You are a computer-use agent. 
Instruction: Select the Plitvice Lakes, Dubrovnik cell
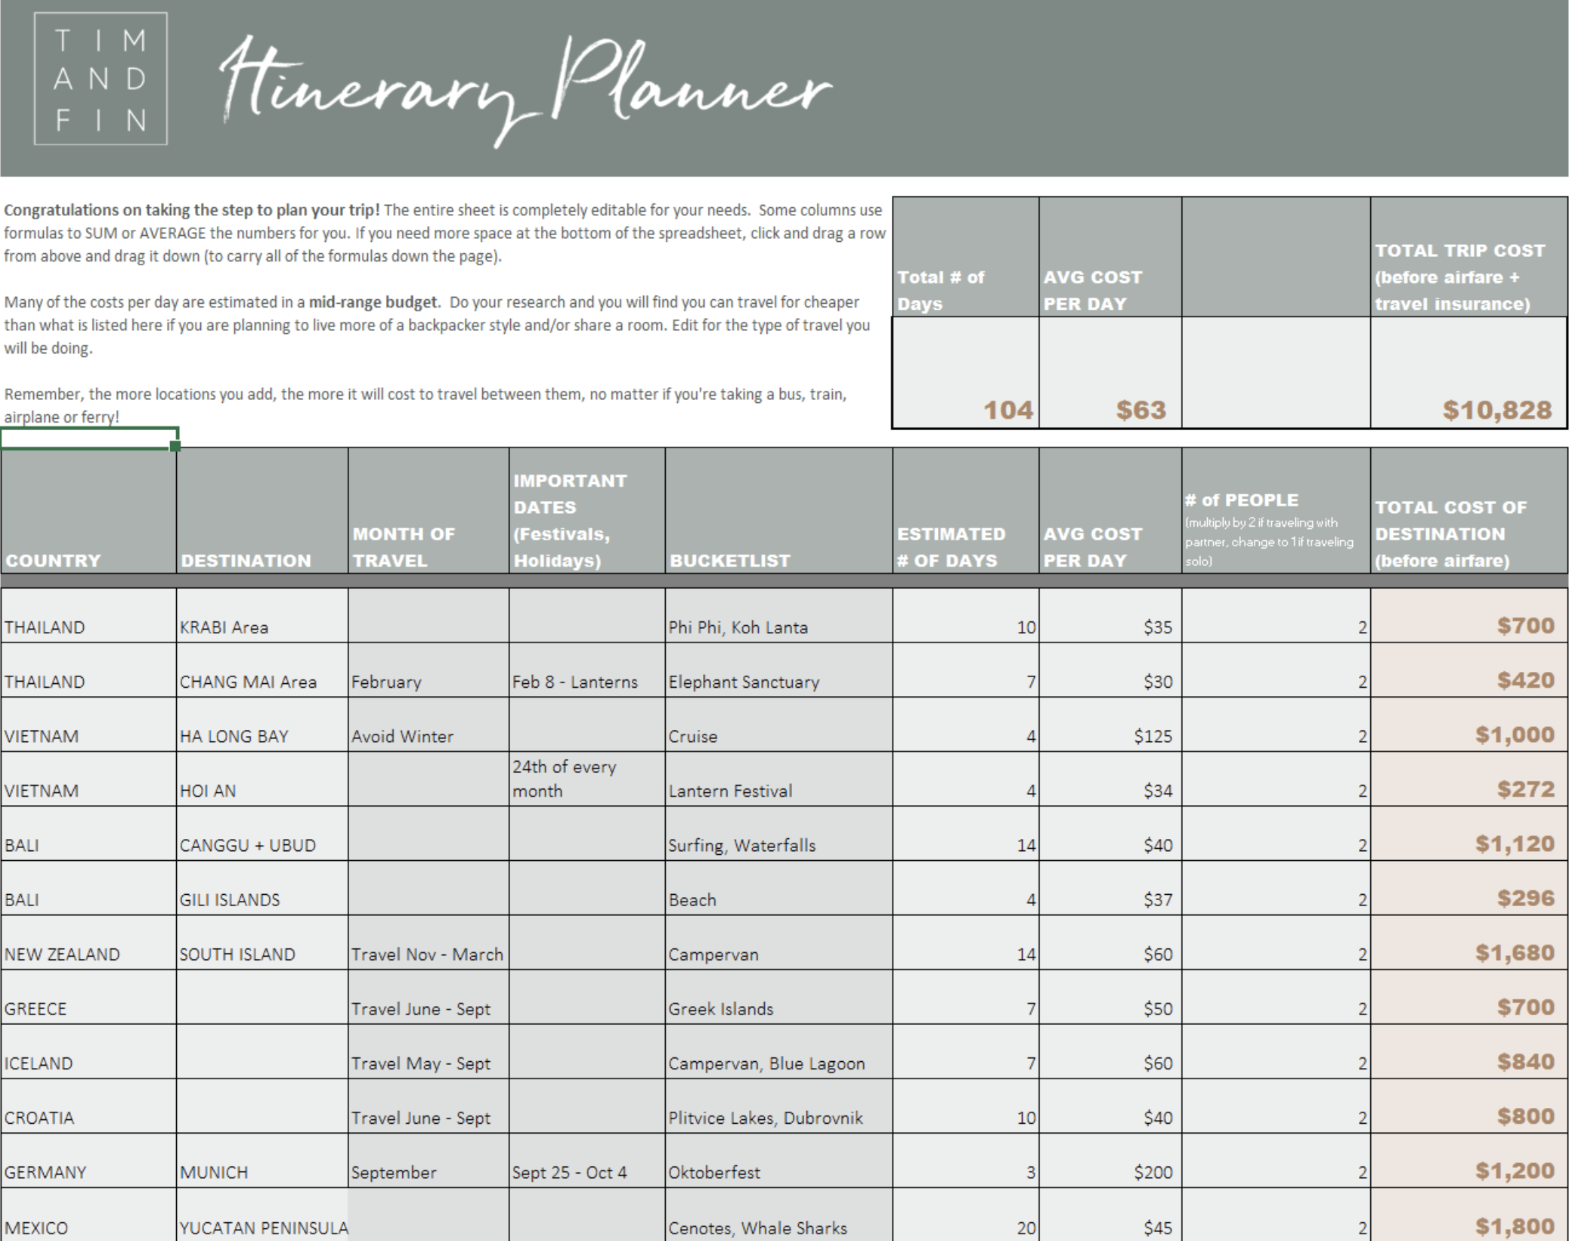[x=778, y=1106]
